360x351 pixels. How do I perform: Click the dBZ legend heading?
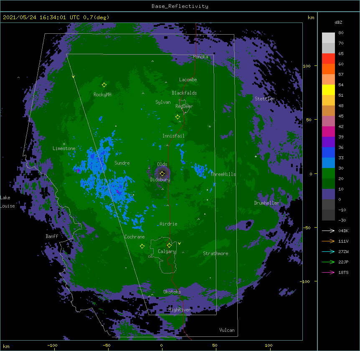(338, 23)
